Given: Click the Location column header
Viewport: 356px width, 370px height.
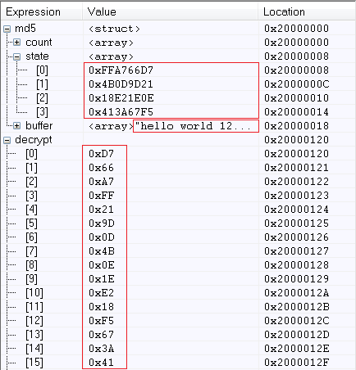Looking at the screenshot, I should 284,12.
